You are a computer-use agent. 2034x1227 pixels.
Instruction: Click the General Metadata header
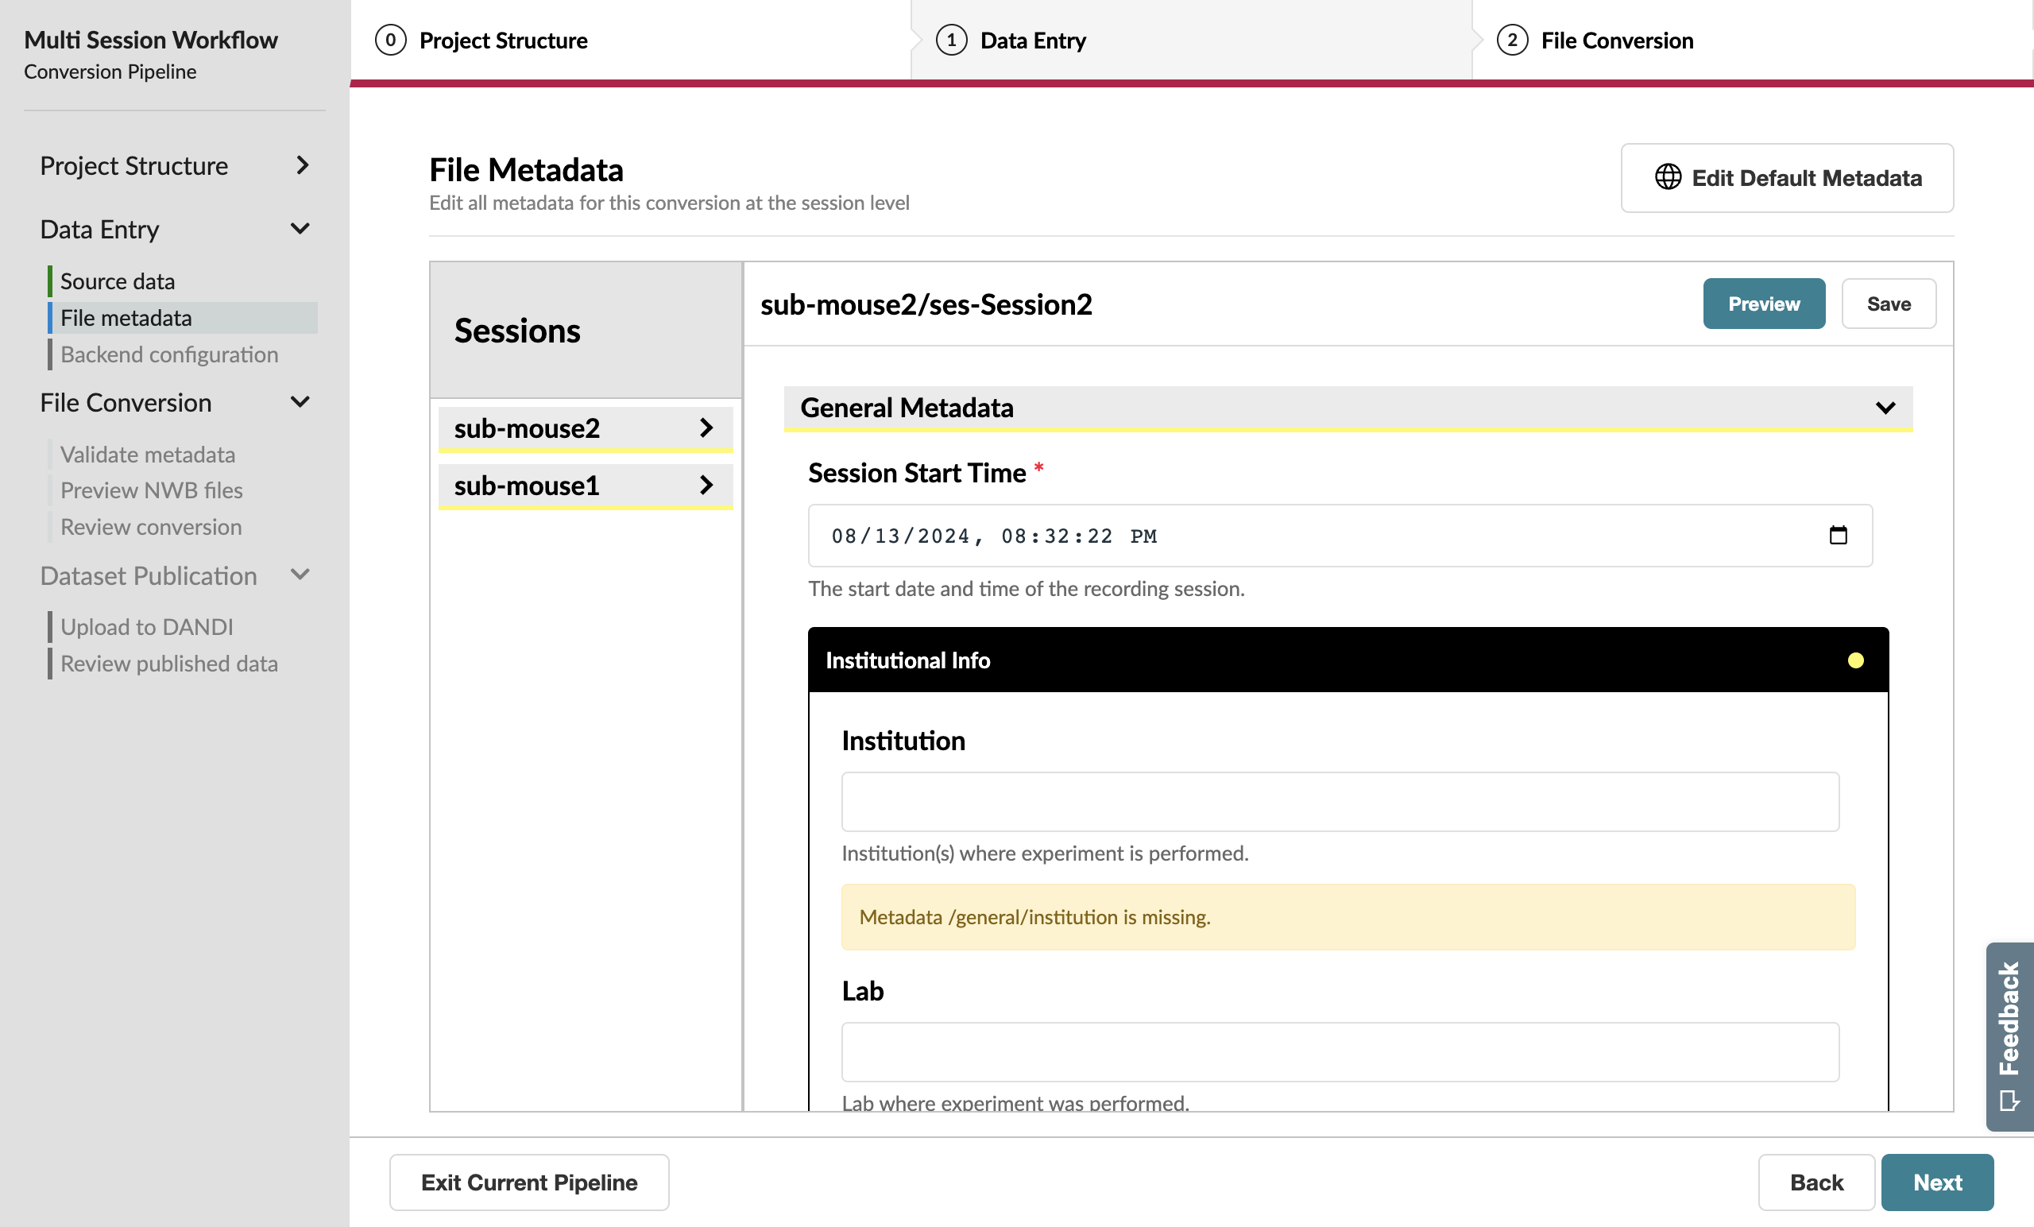pos(1348,408)
